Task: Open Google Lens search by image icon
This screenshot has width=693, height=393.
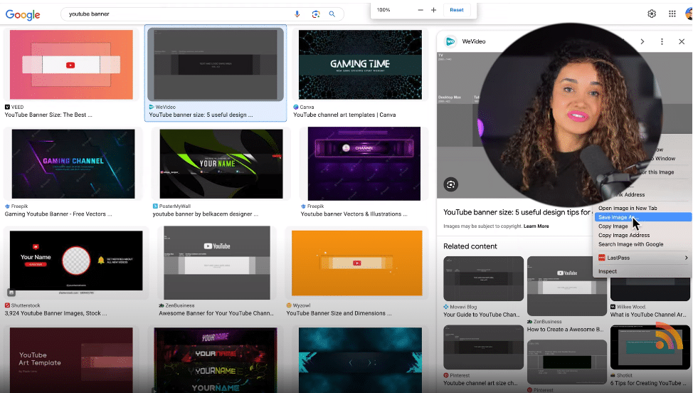Action: [316, 14]
